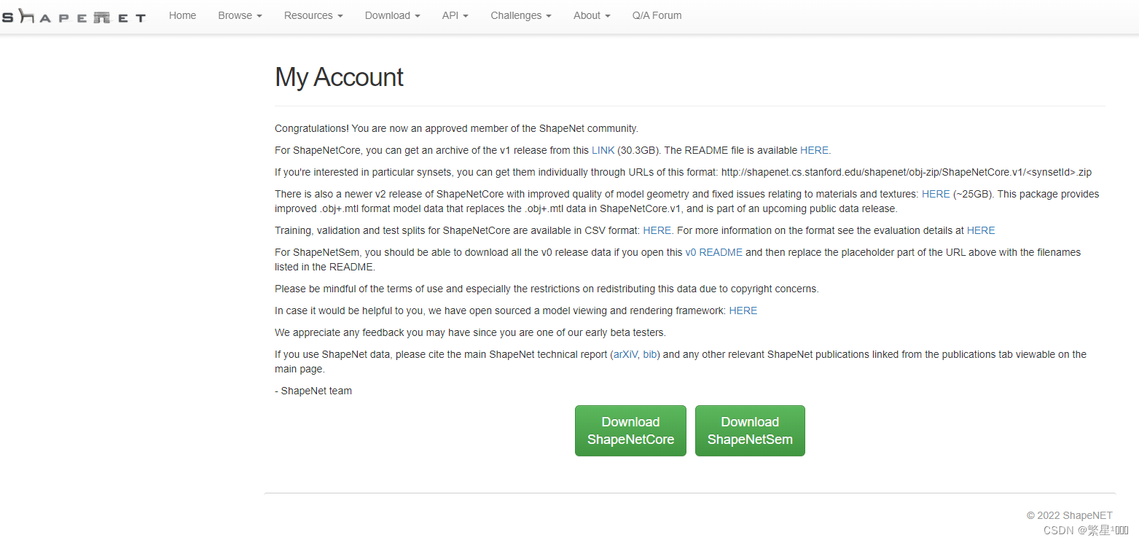Open the Download dropdown in the navbar

click(x=392, y=15)
